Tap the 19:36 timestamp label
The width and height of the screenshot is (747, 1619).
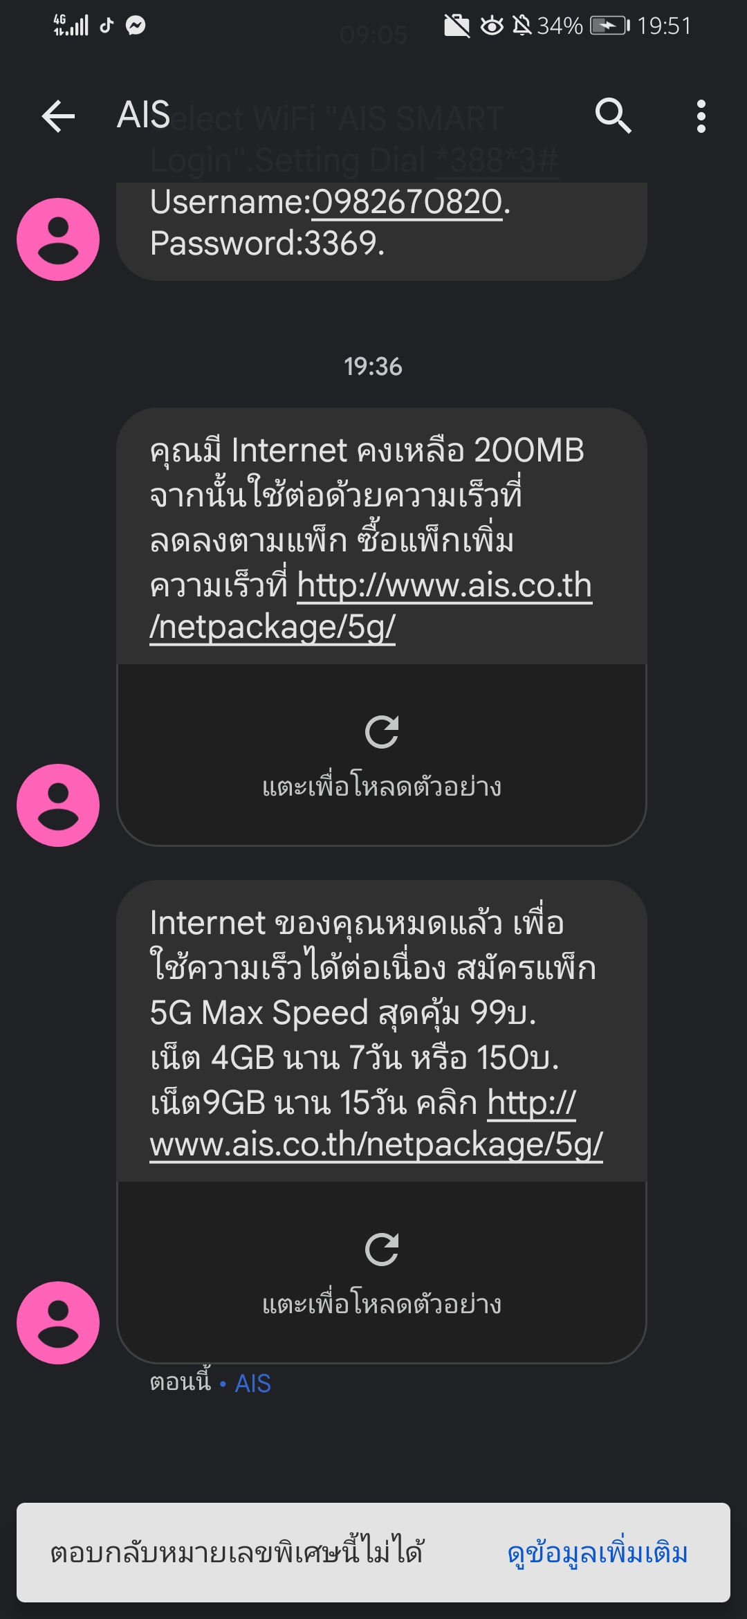pos(373,367)
